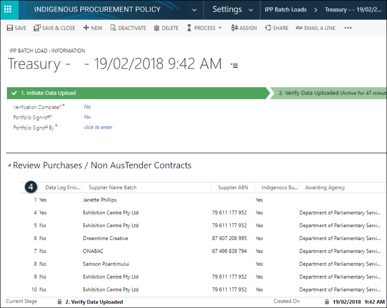The width and height of the screenshot is (387, 308).
Task: Expand the Settings menu chevron
Action: [x=251, y=10]
